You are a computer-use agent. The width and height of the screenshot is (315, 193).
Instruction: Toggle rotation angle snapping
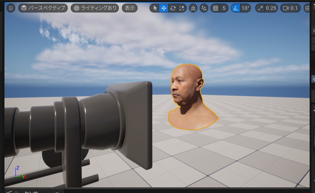(236, 8)
